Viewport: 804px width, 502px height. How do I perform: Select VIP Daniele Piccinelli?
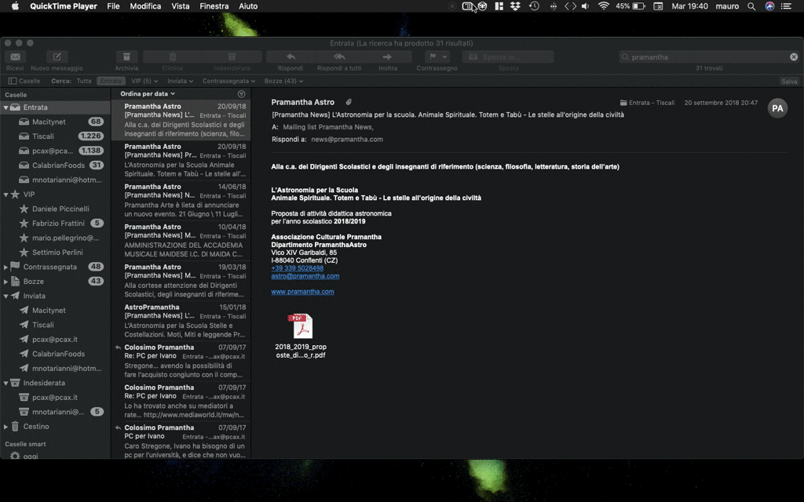coord(56,209)
